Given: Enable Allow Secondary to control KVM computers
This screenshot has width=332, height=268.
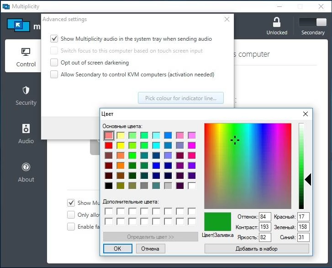Looking at the screenshot, I should pos(54,75).
